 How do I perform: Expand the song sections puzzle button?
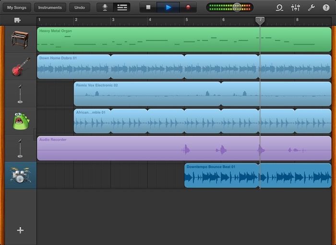(x=18, y=20)
